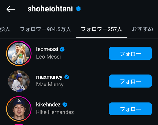Open the maxmuncy username link
Image resolution: width=158 pixels, height=125 pixels.
click(x=49, y=77)
